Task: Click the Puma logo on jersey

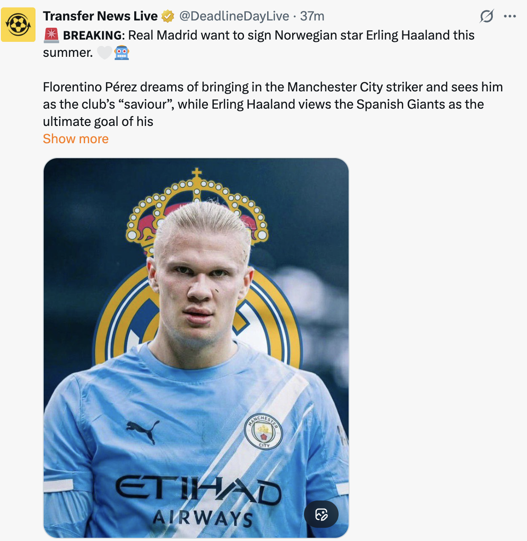Action: [142, 431]
